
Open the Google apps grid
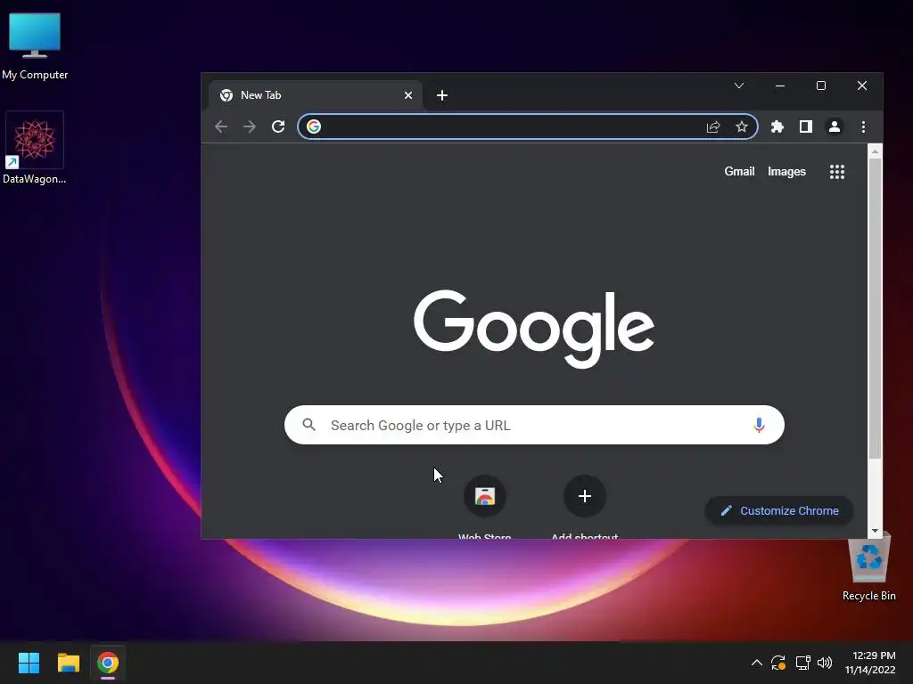tap(836, 172)
